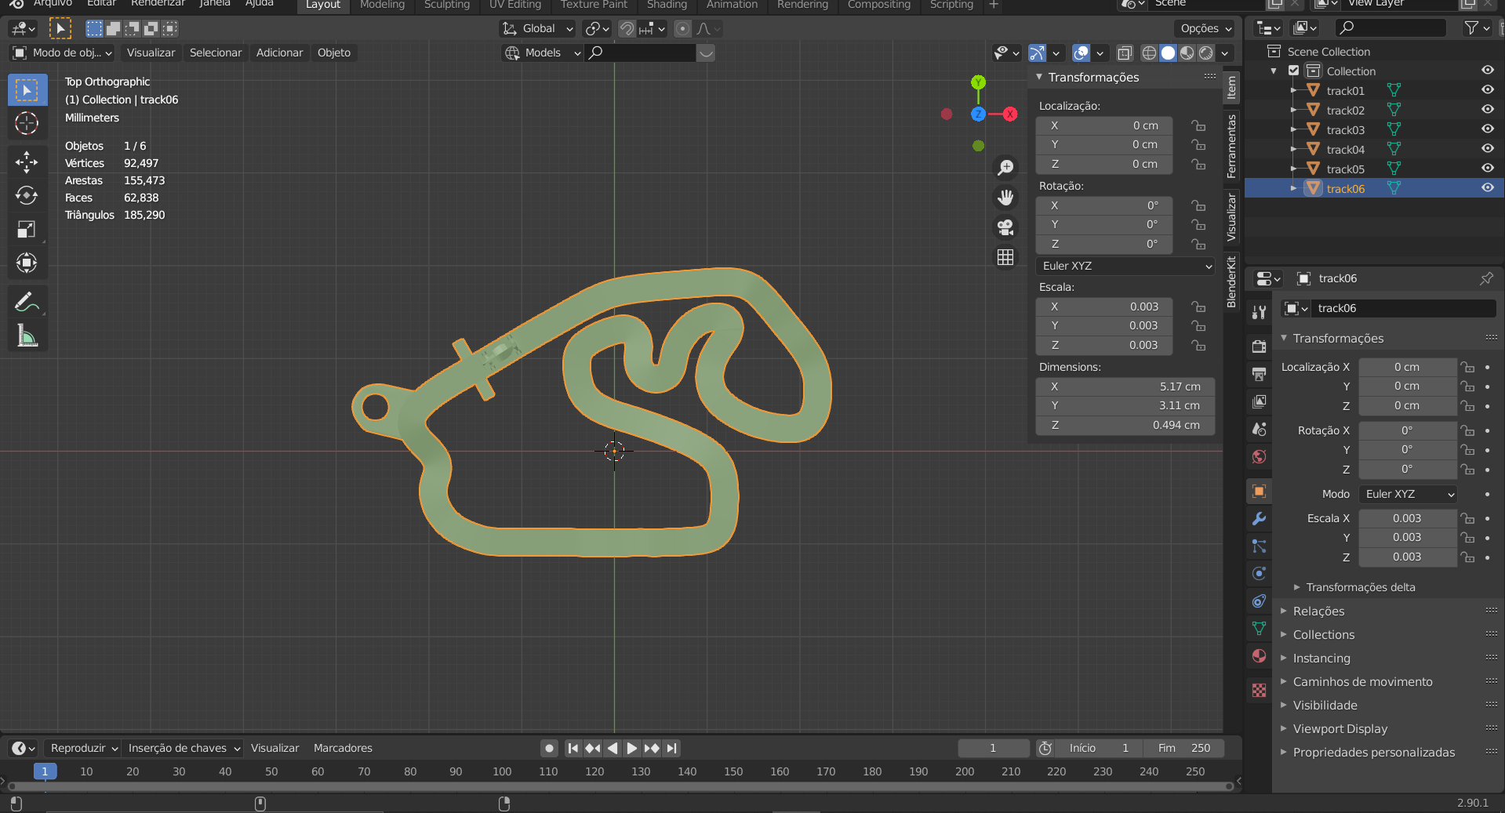Click the Dimensions X field showing 5.17 cm

pyautogui.click(x=1125, y=387)
